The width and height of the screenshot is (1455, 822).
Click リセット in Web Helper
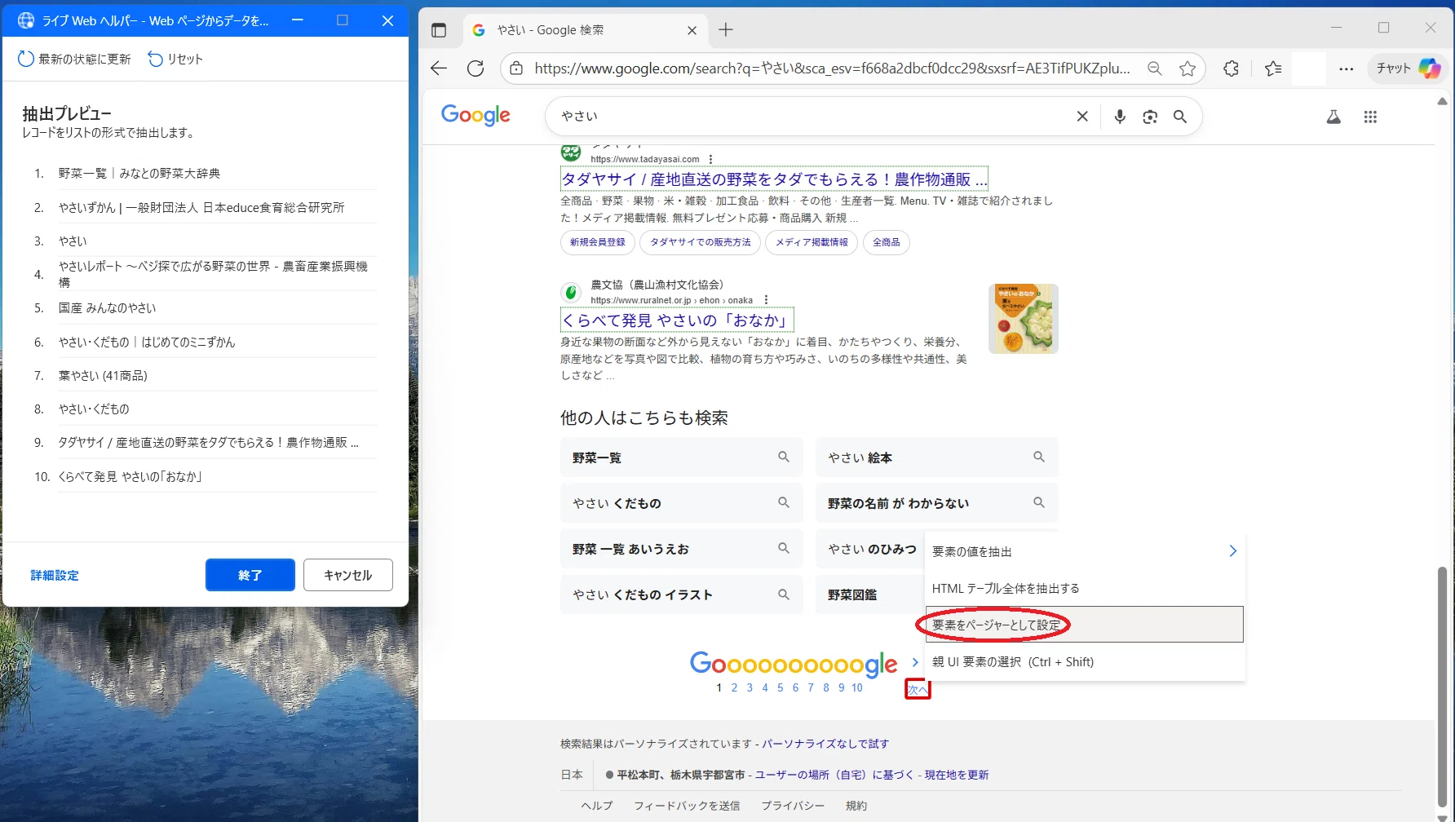[175, 59]
